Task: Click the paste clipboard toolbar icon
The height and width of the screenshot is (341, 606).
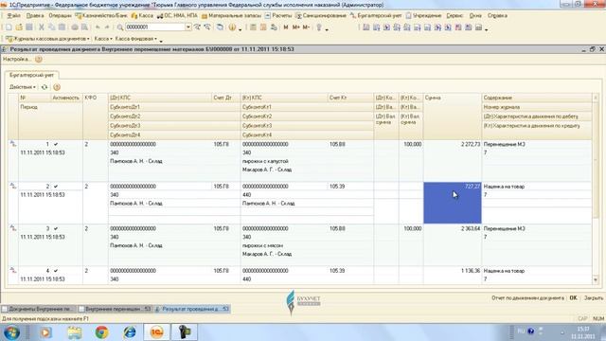Action: coord(62,27)
